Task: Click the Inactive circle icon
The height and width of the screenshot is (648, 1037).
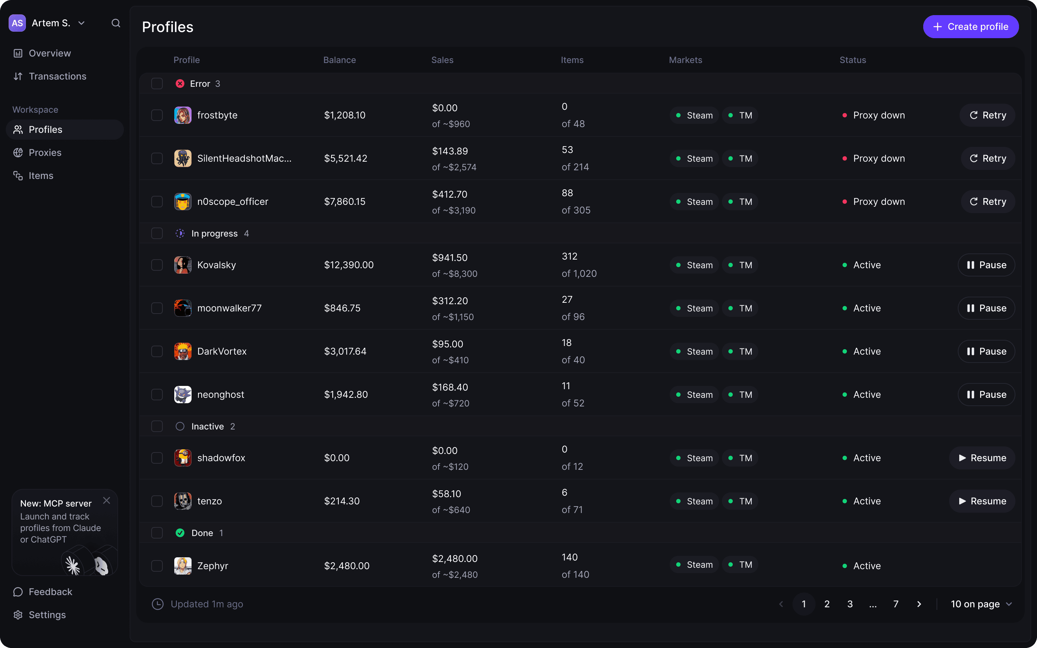Action: [x=180, y=427]
